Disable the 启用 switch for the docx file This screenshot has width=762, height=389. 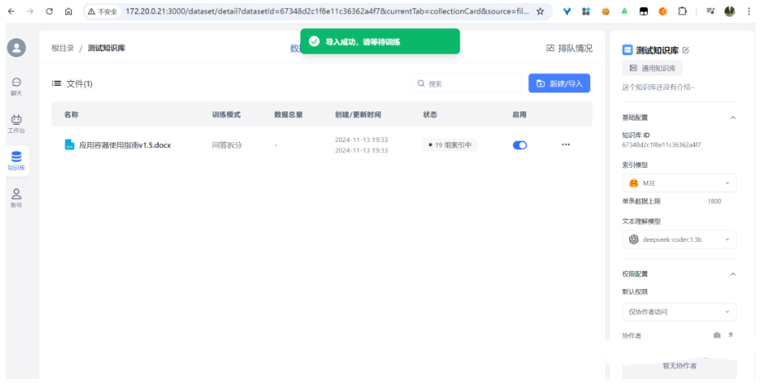tap(520, 145)
